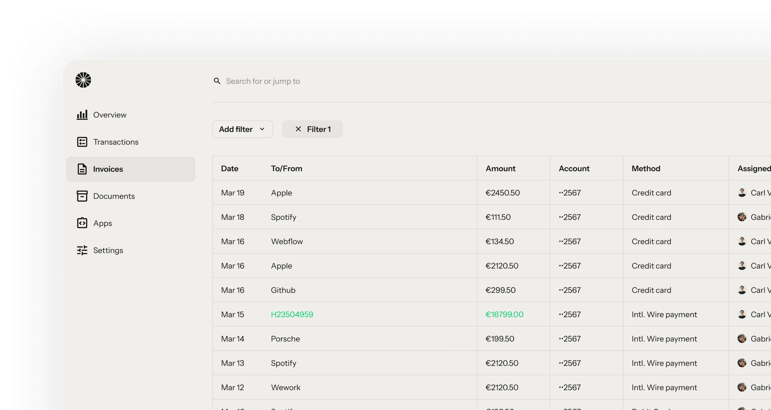Viewport: 771px width, 410px height.
Task: Select the Transactions icon in the sidebar
Action: 82,142
